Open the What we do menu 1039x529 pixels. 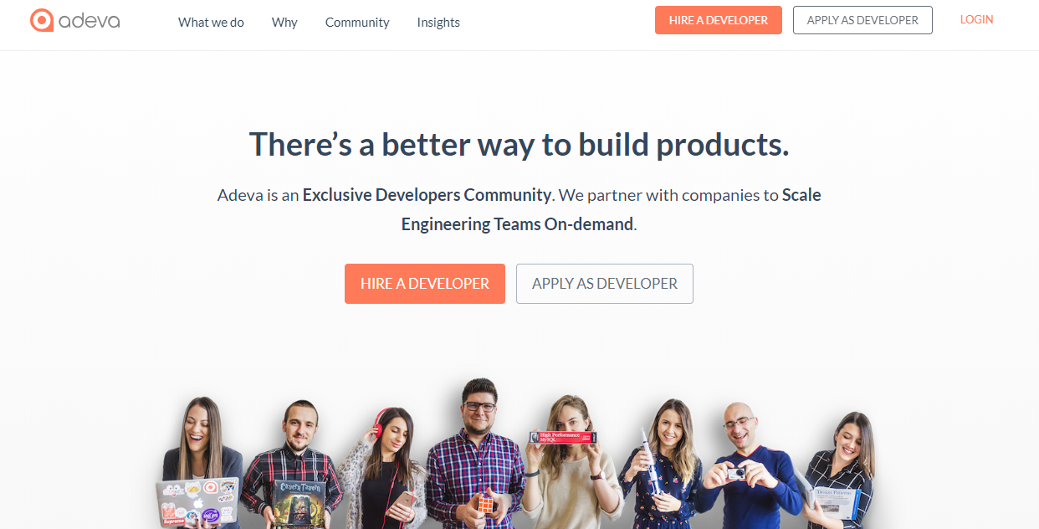tap(211, 23)
